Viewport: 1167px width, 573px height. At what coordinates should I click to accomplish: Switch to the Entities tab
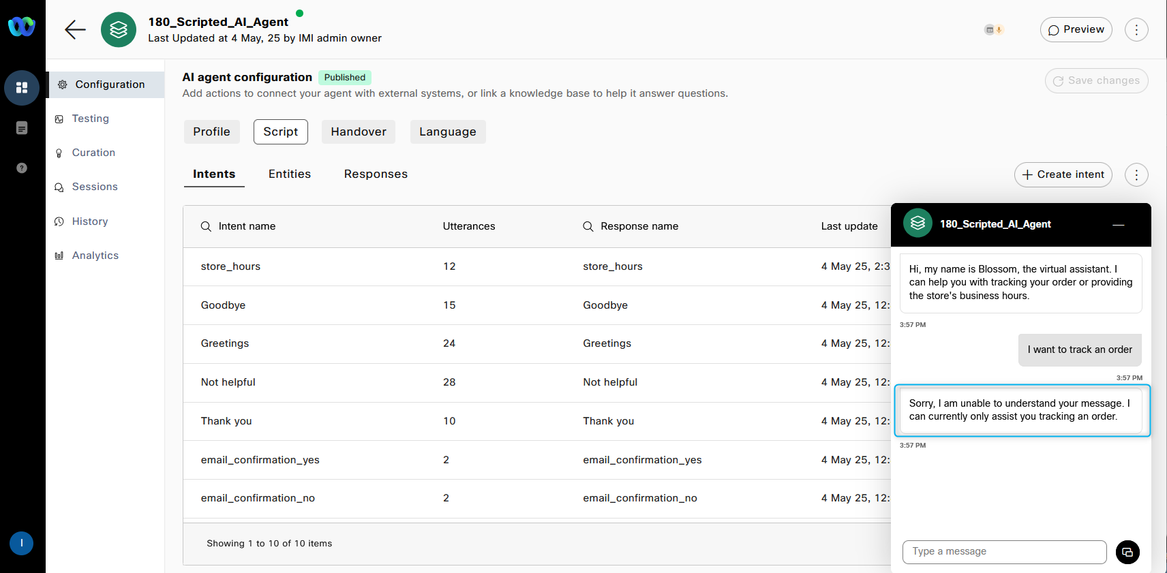290,174
